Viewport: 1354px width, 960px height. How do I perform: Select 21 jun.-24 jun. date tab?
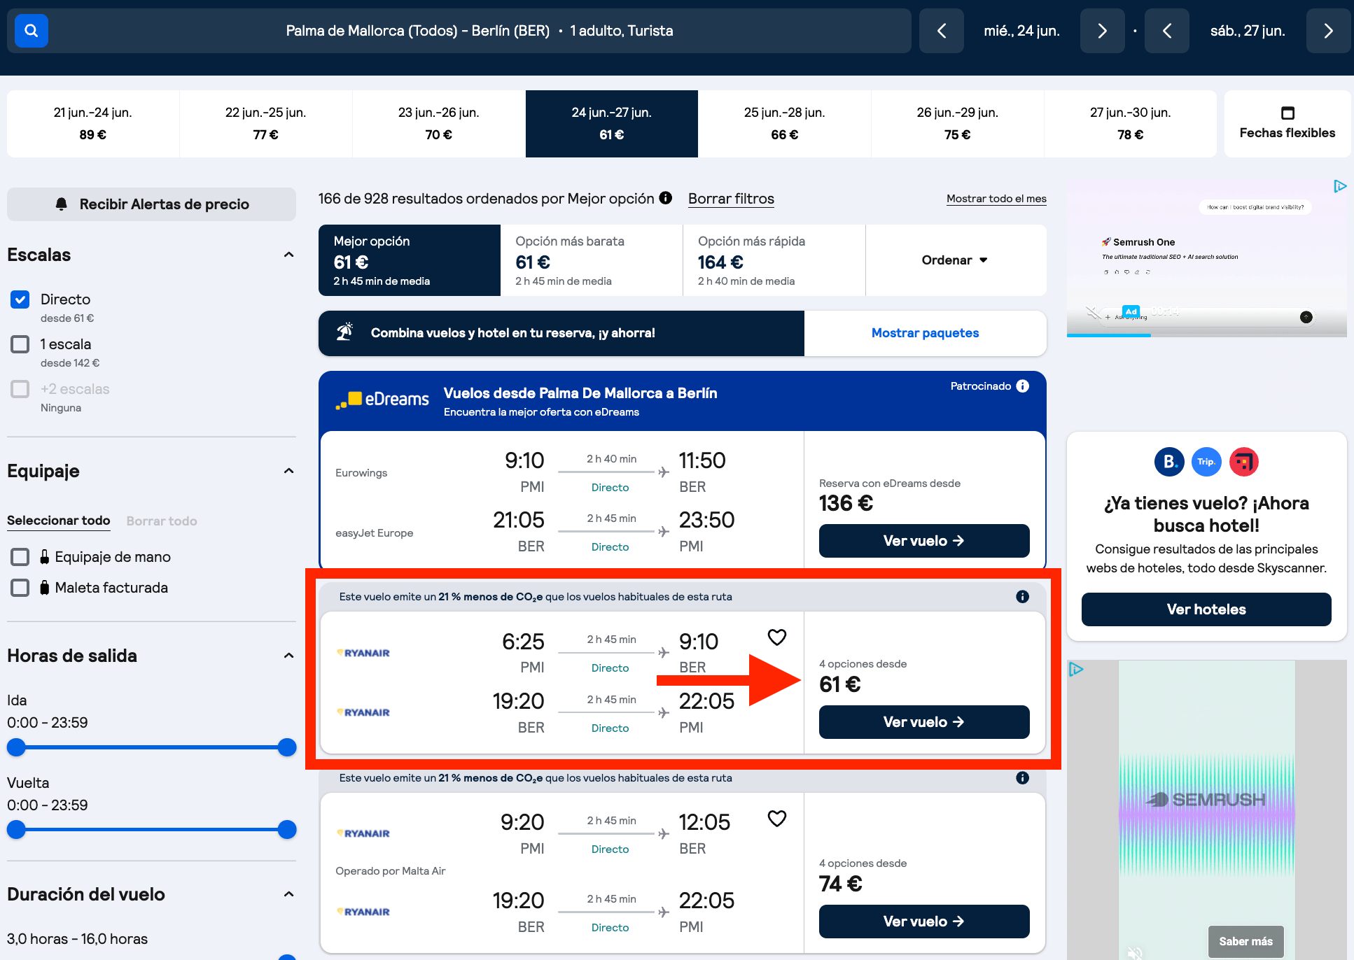pos(93,123)
